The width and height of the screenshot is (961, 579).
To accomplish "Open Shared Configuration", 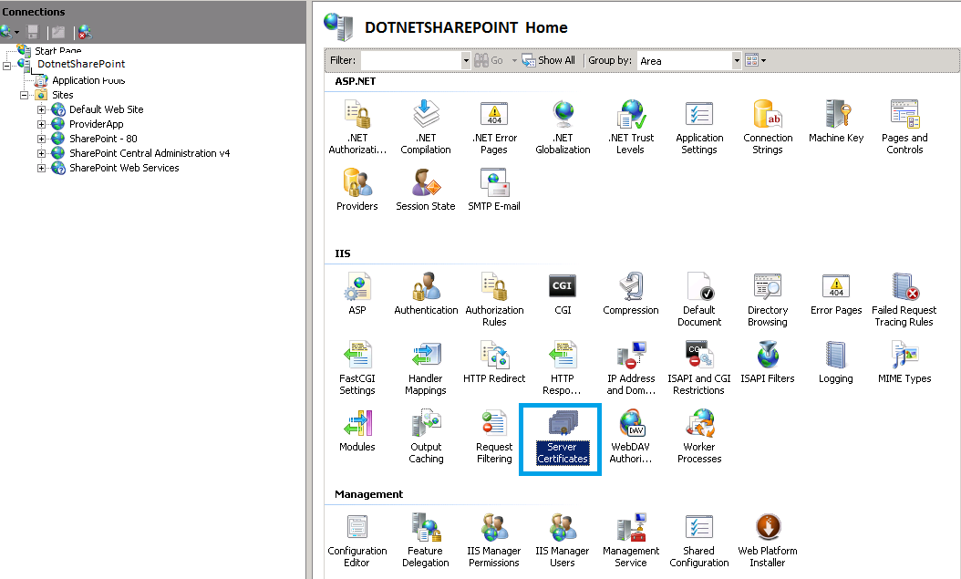I will click(x=699, y=541).
